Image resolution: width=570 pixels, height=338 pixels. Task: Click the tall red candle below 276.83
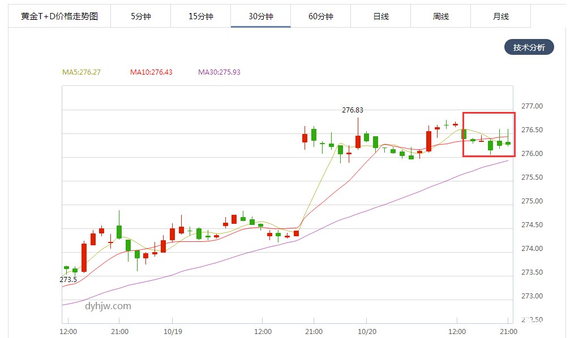[x=358, y=141]
